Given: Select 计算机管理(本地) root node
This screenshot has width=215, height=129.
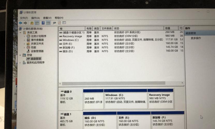Looking at the screenshot, I should click(x=33, y=29).
